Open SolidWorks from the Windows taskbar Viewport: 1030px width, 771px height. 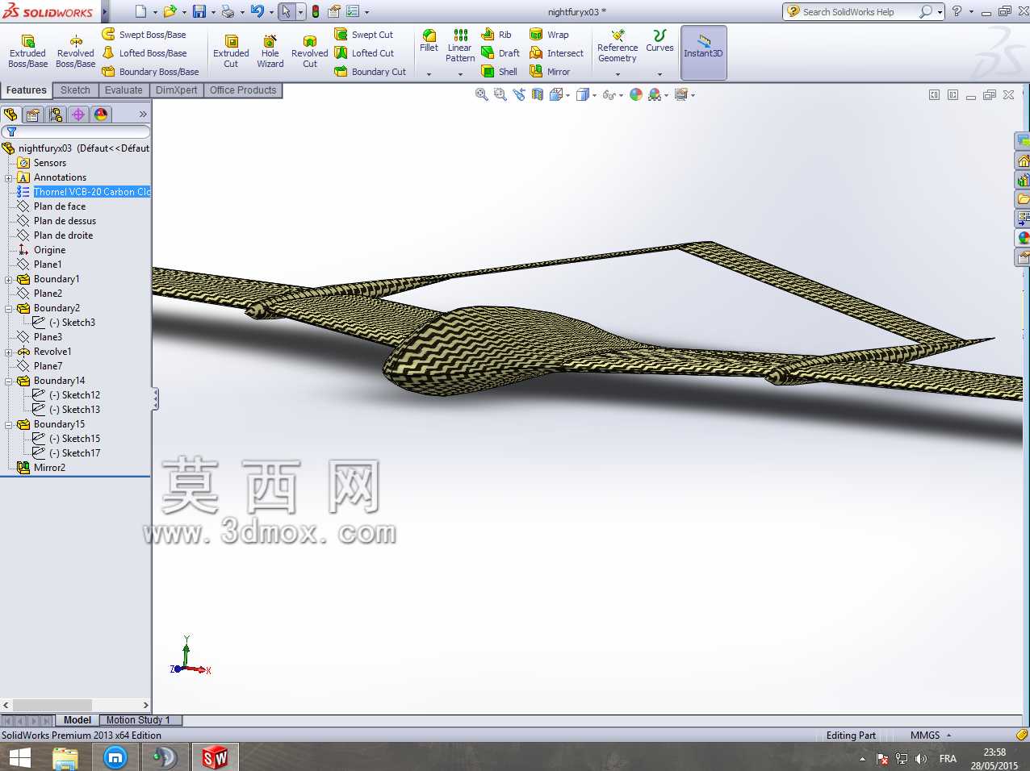tap(215, 757)
